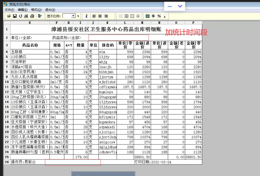
Task: Click the amount cell 10374 in column M
Action: tap(142, 137)
